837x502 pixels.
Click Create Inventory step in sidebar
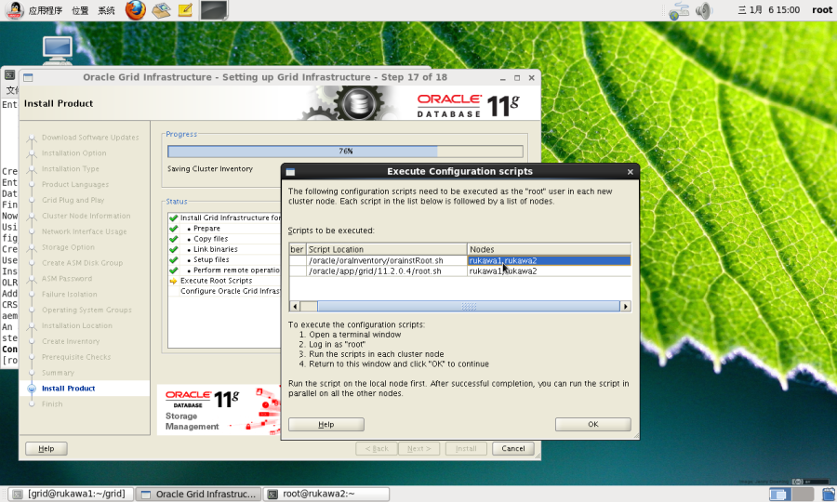tap(71, 341)
